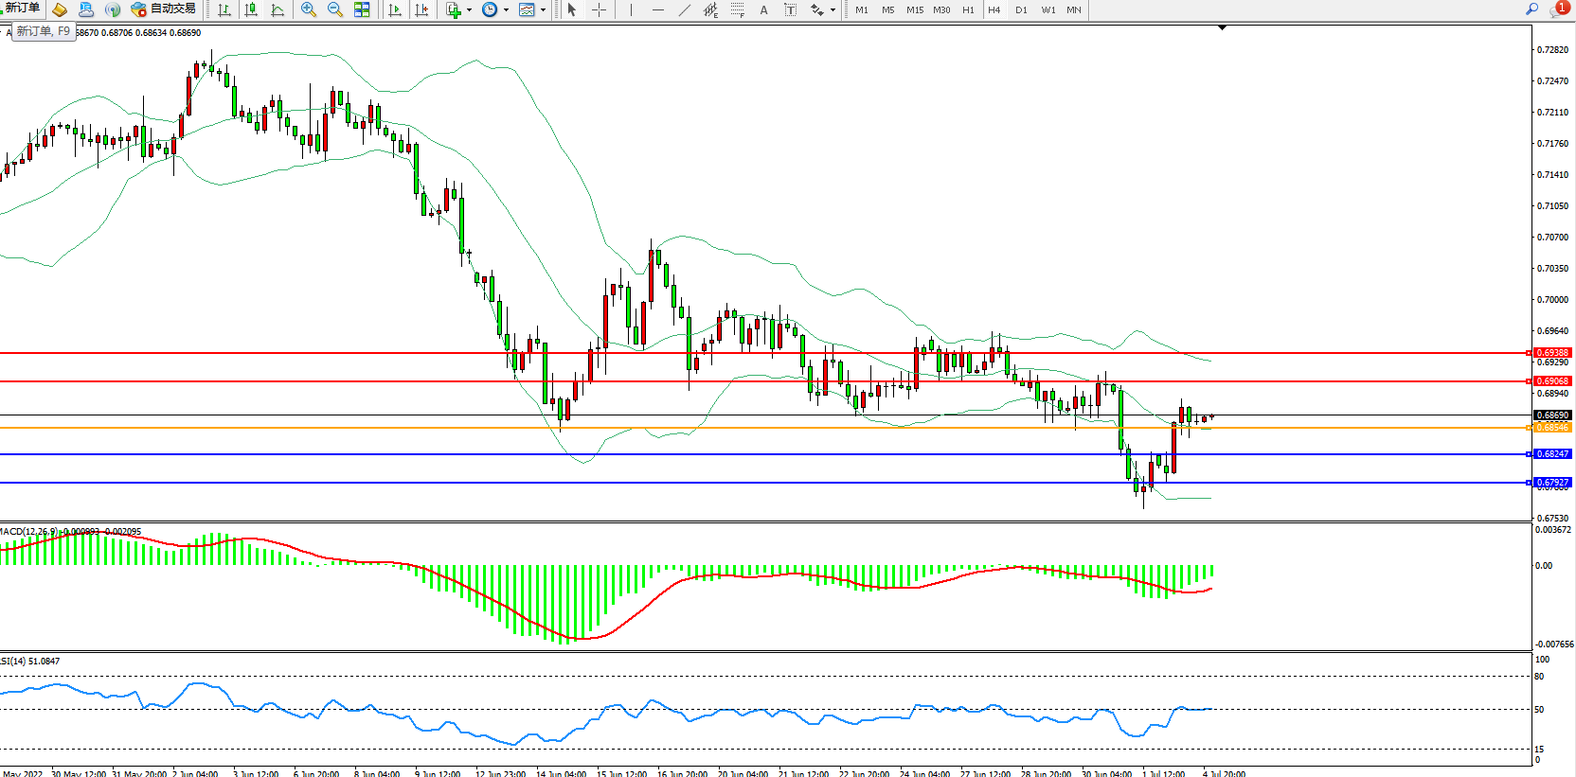1576x777 pixels.
Task: Select the trendline drawing tool
Action: pos(684,9)
